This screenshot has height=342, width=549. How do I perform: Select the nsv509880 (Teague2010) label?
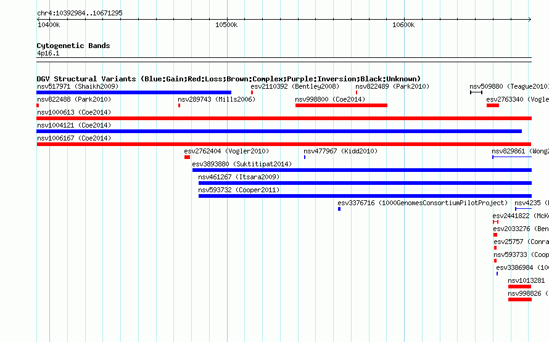[x=509, y=86]
